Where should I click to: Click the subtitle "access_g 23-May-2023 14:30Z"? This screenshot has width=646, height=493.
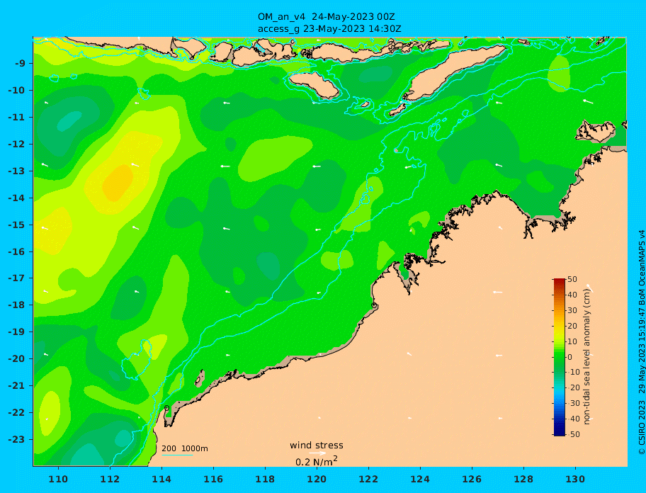pos(329,29)
